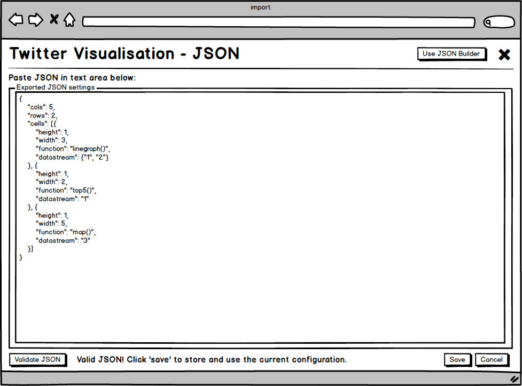Open the Use JSON Builder button
522x386 pixels.
point(451,53)
